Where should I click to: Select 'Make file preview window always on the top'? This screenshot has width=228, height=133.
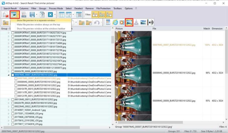tap(38, 25)
